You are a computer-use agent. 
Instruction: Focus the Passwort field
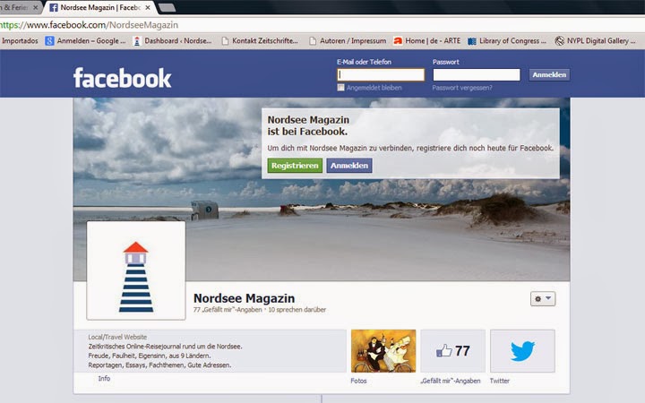tap(477, 75)
